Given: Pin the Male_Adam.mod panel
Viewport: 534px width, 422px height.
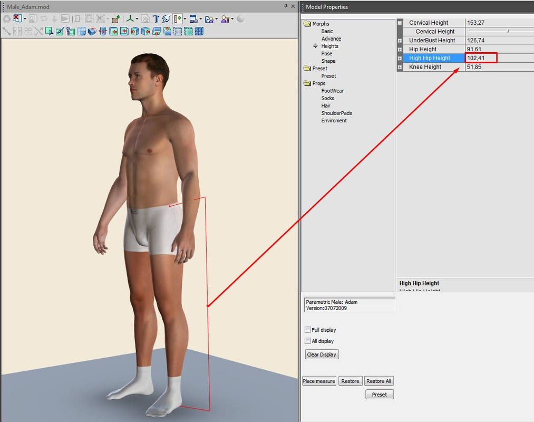Looking at the screenshot, I should click(285, 6).
